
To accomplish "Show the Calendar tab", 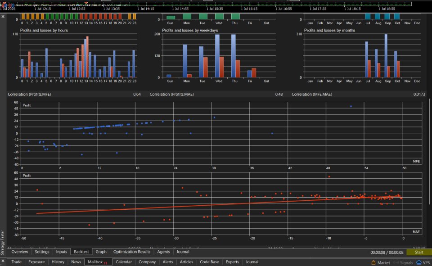I will 123,262.
